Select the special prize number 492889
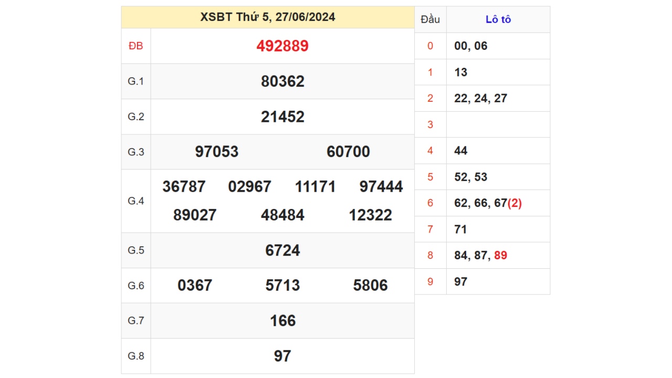This screenshot has height=378, width=672. (x=282, y=46)
